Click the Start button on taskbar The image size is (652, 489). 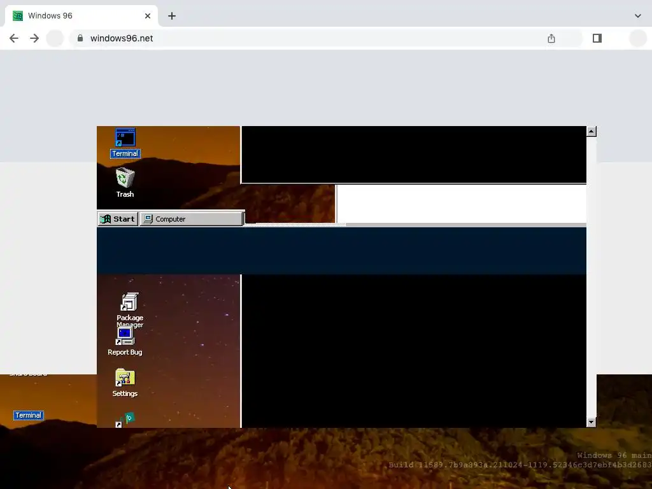(118, 219)
